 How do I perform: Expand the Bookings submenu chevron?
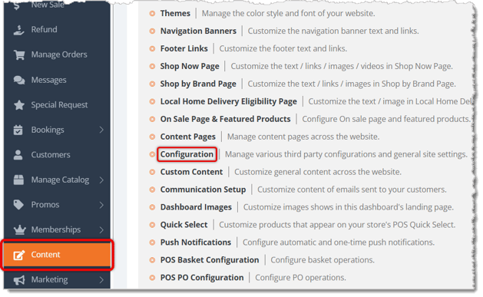[101, 130]
